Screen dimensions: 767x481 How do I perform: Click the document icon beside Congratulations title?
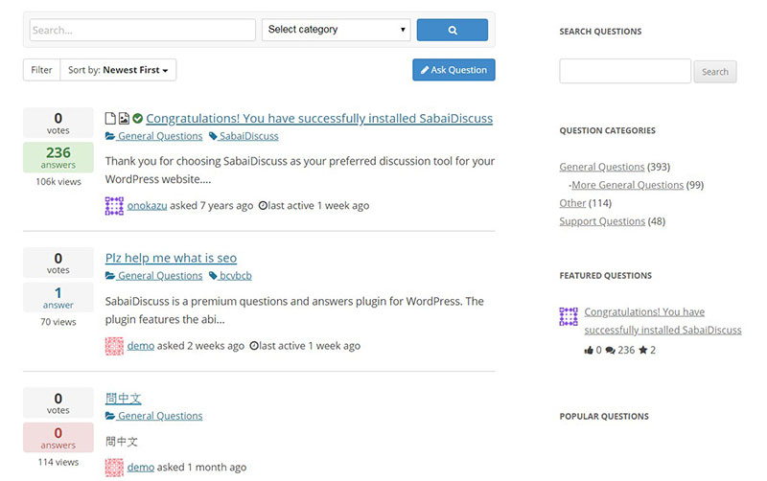tap(110, 118)
